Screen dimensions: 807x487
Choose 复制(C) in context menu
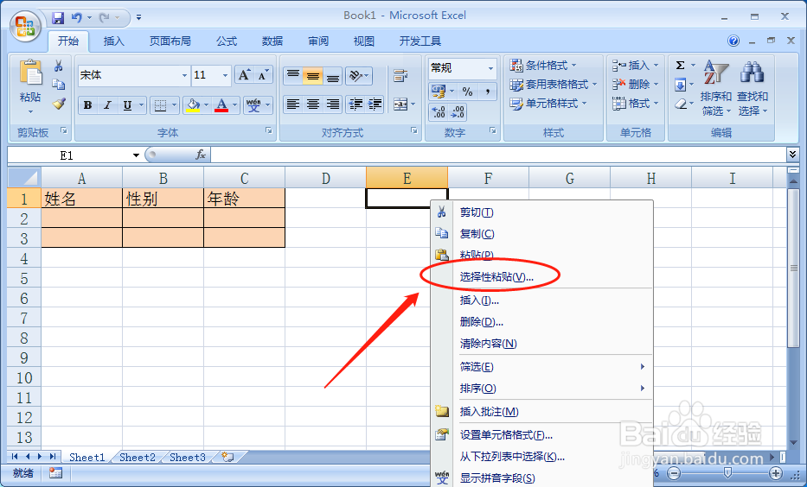[541, 234]
